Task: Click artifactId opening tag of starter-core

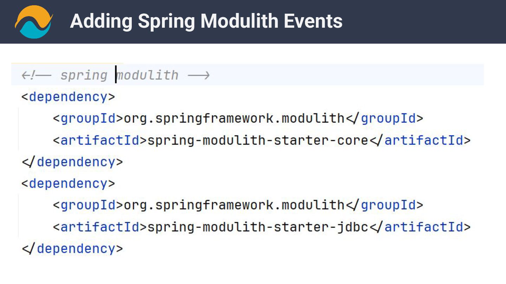Action: [x=100, y=140]
